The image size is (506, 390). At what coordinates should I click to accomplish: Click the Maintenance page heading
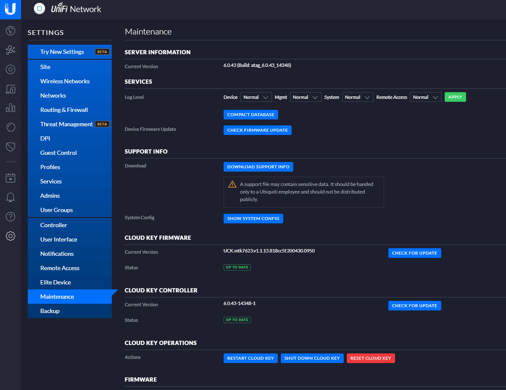pos(148,32)
